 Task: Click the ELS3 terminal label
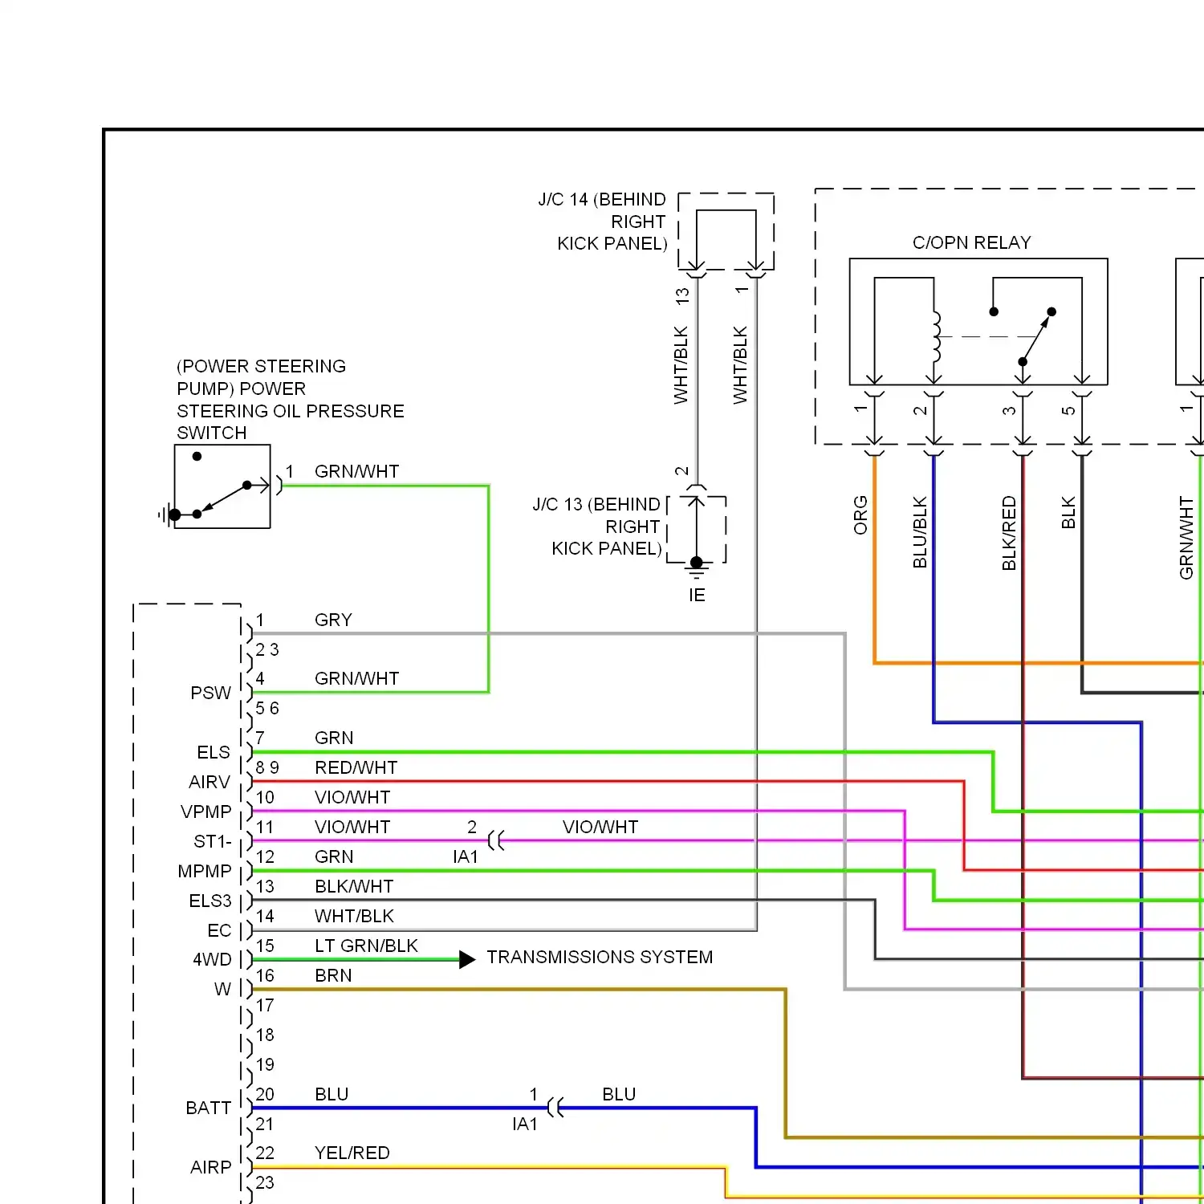tap(210, 901)
